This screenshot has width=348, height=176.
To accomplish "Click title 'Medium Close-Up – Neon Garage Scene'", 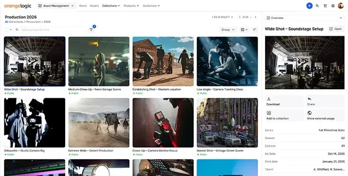I will [x=95, y=89].
